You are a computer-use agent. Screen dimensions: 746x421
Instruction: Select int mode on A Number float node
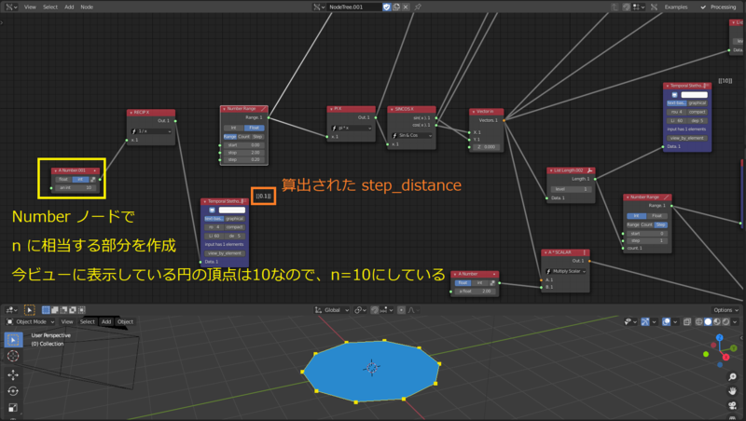click(x=479, y=283)
